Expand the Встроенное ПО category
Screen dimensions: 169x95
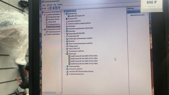pos(65,19)
